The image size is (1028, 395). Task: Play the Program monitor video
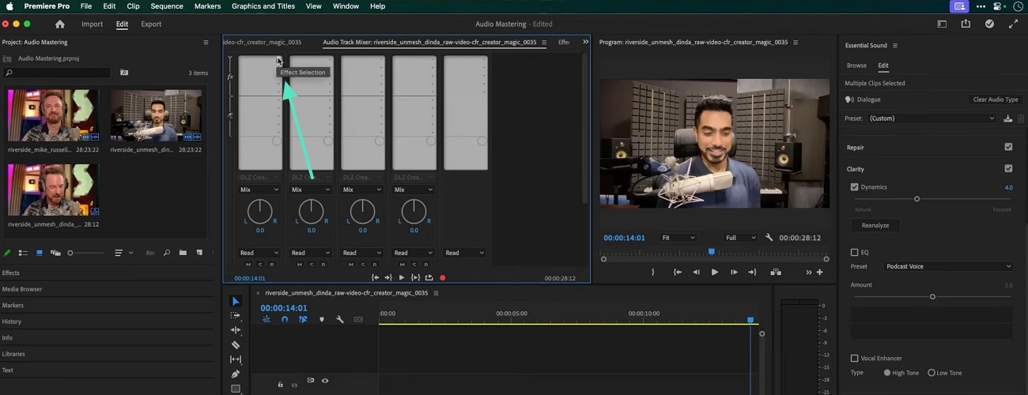coord(715,272)
